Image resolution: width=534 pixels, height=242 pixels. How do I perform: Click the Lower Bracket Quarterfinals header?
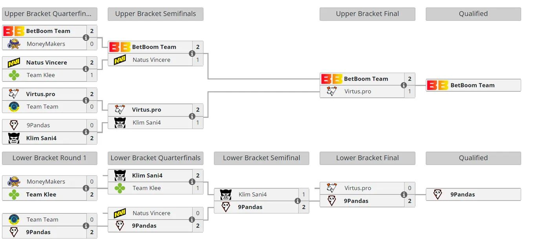[x=155, y=158]
